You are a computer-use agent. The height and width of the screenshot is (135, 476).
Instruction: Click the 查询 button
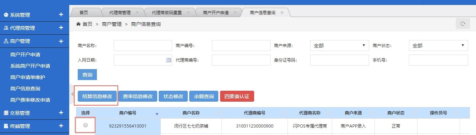(87, 75)
